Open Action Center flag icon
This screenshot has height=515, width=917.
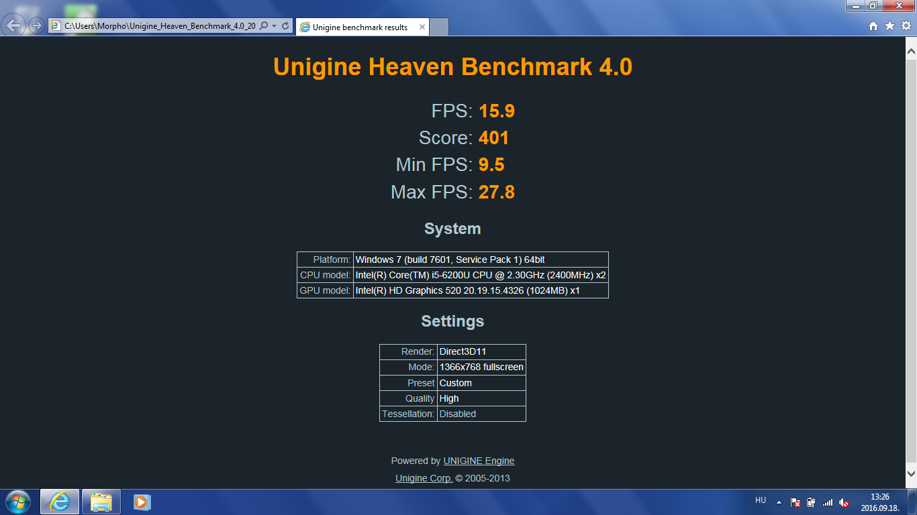(795, 502)
